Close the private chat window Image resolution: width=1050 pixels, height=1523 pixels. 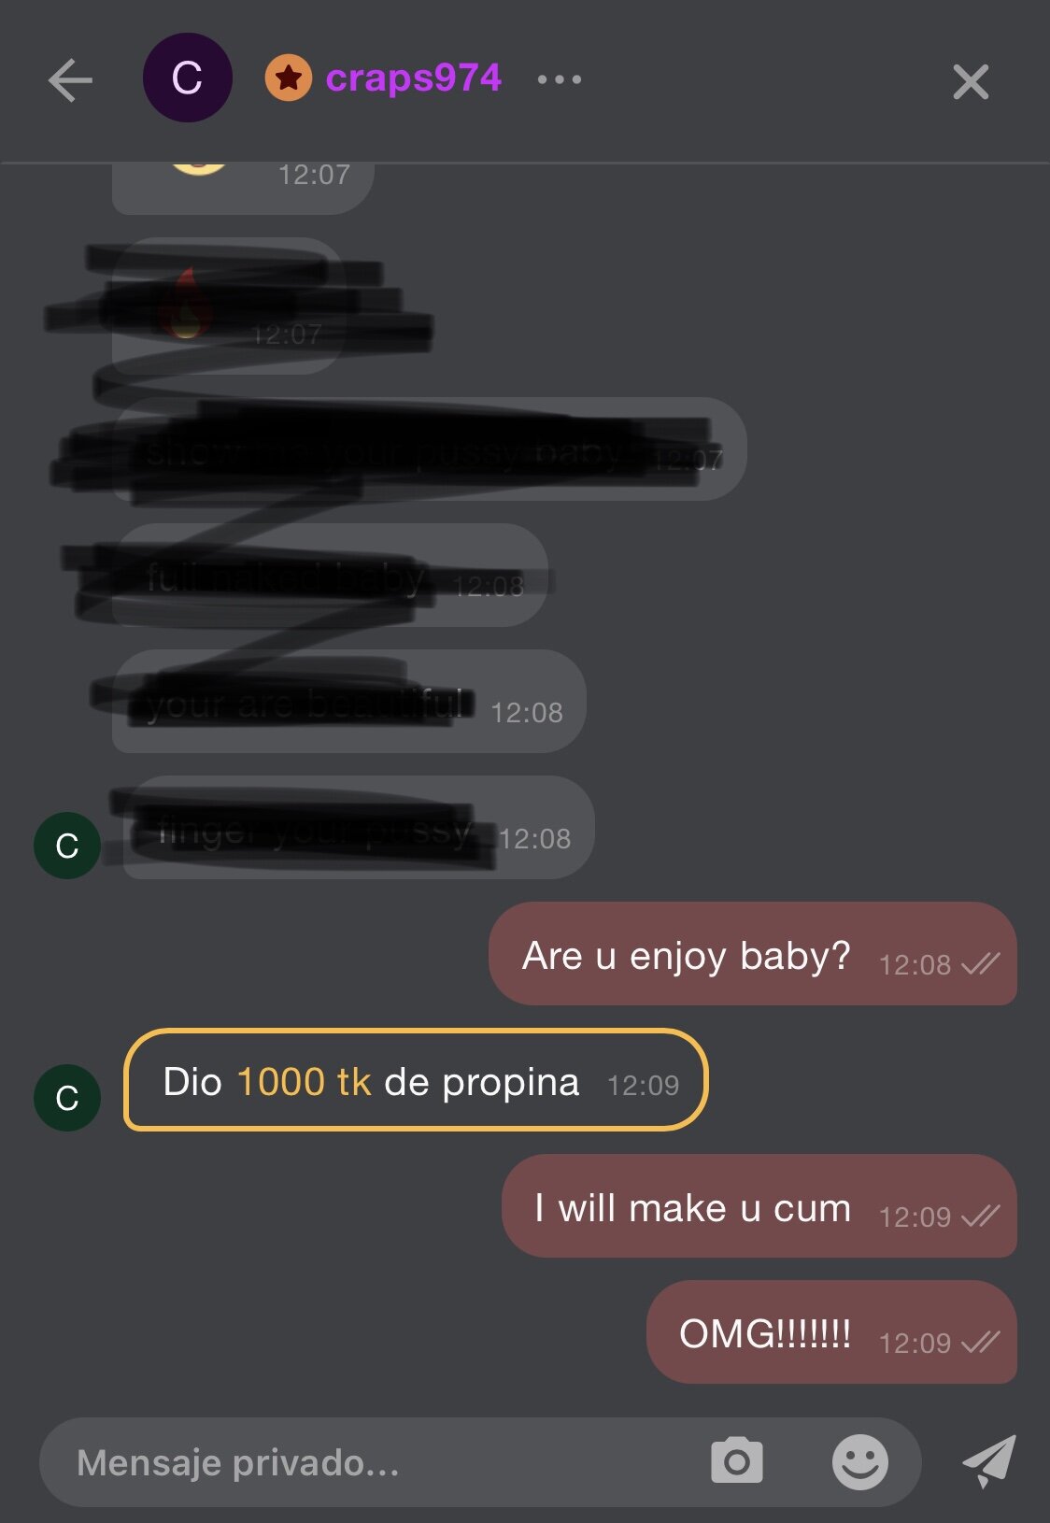tap(971, 82)
